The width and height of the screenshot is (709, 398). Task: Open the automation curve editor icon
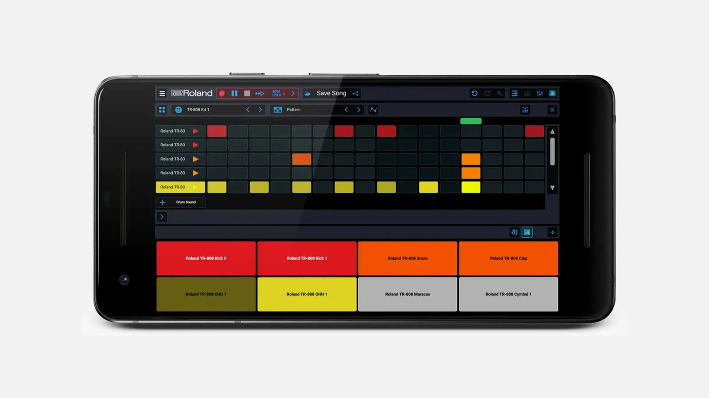(374, 110)
